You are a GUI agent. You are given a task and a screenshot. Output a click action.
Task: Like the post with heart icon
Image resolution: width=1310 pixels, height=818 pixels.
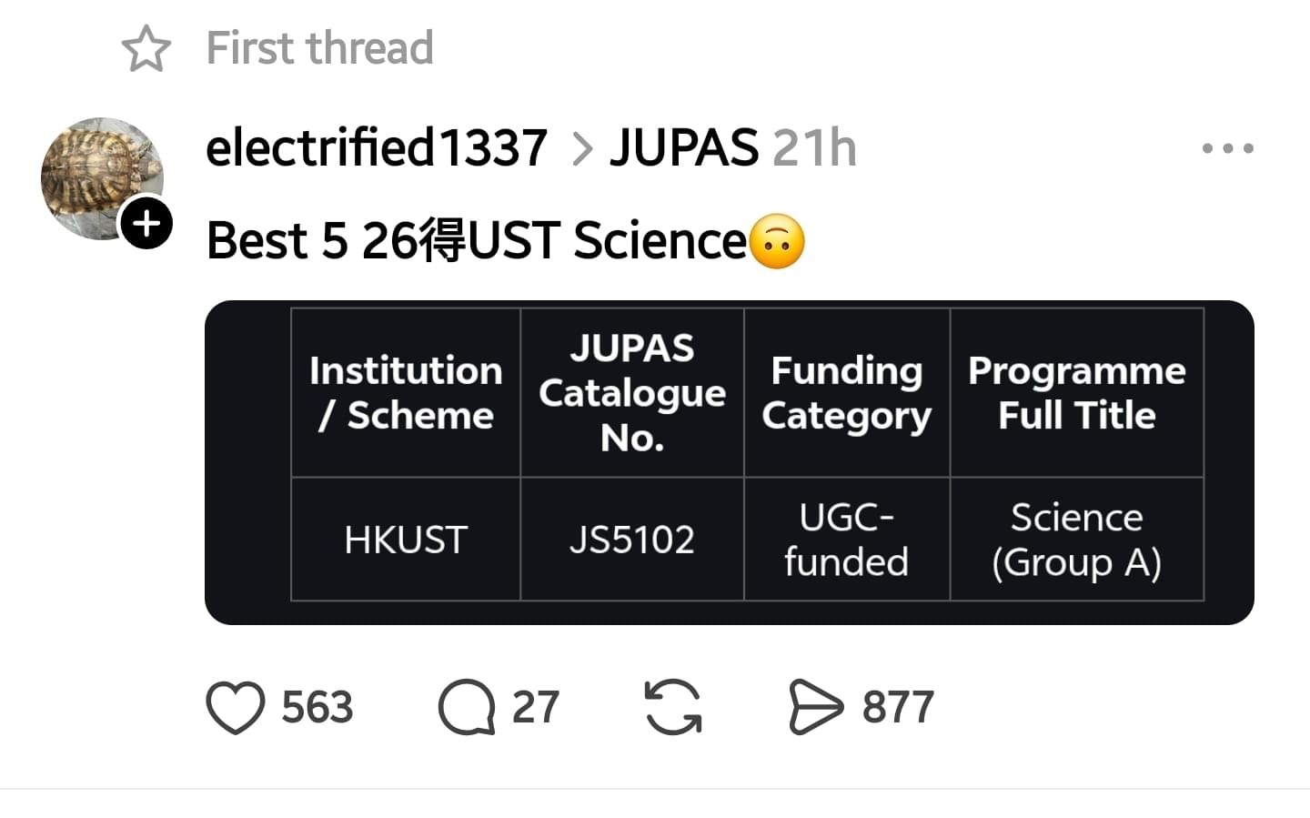[236, 707]
